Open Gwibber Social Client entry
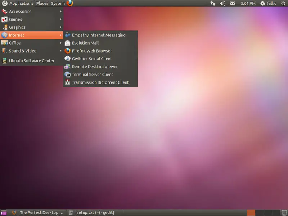The height and width of the screenshot is (216, 288). point(100,59)
